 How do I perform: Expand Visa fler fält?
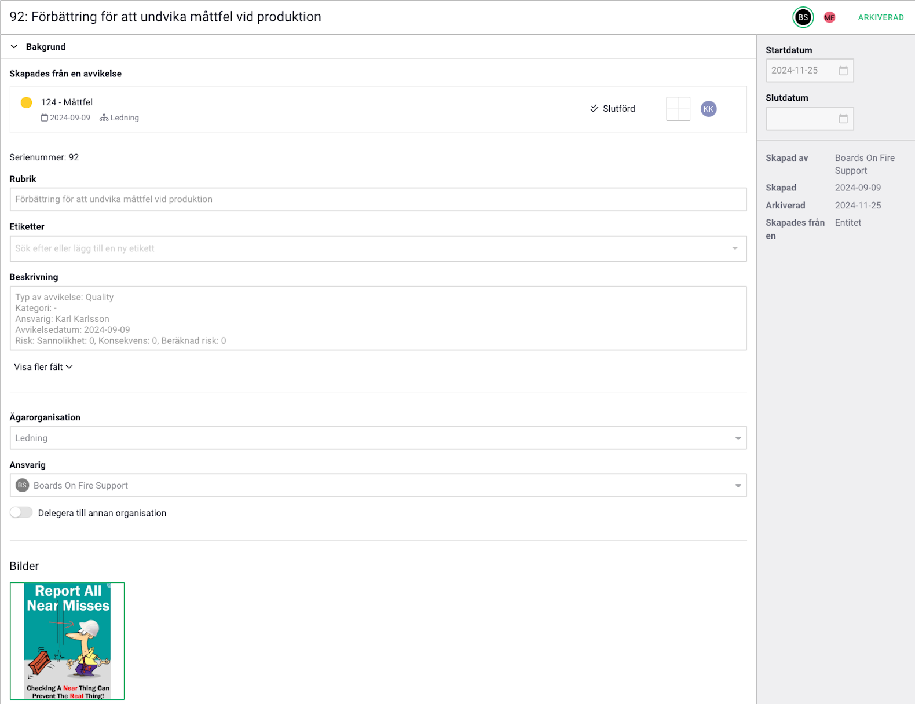pyautogui.click(x=43, y=367)
